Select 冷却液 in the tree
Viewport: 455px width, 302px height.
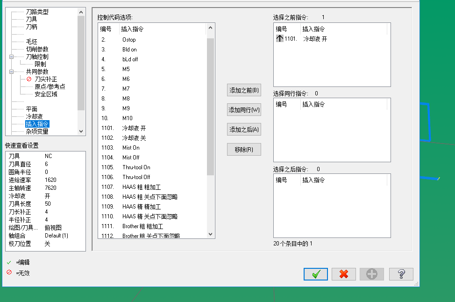[x=34, y=116]
